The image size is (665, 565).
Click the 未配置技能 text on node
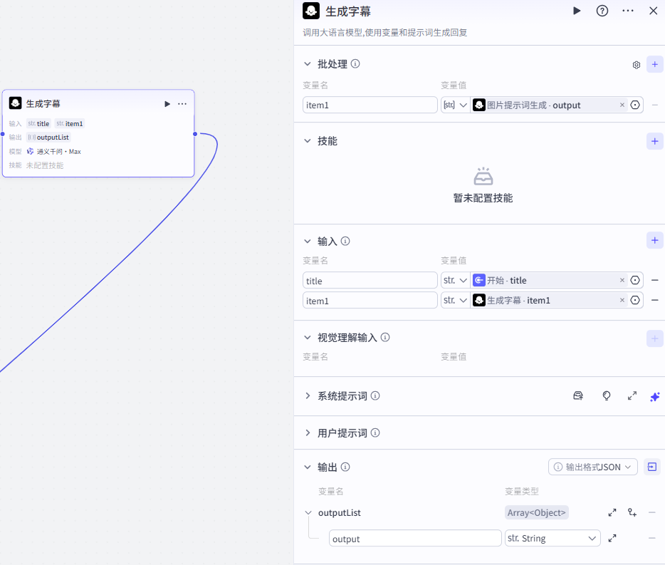point(45,165)
